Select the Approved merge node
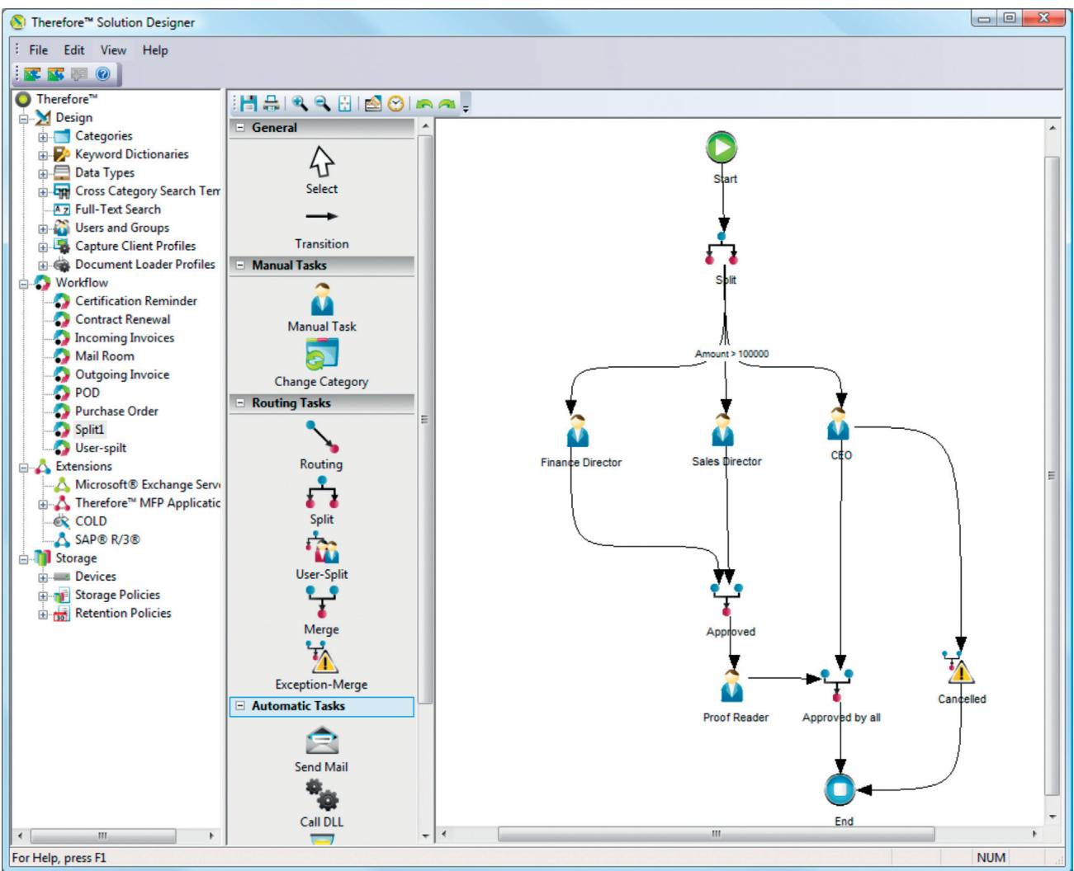The width and height of the screenshot is (1074, 871). point(726,600)
